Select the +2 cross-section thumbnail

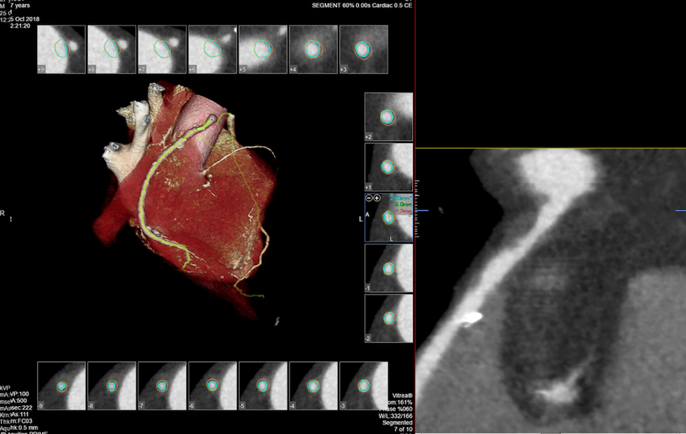388,117
